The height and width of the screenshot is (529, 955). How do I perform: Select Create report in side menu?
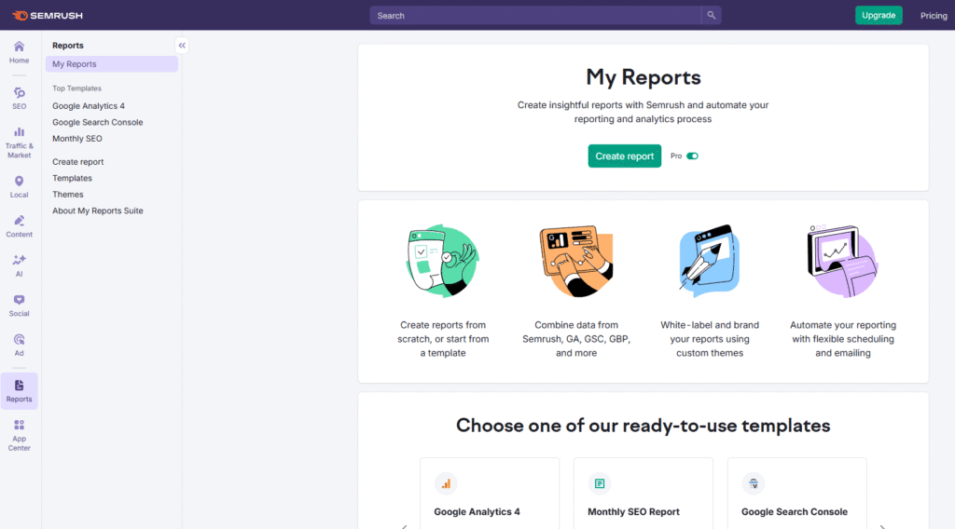[78, 162]
